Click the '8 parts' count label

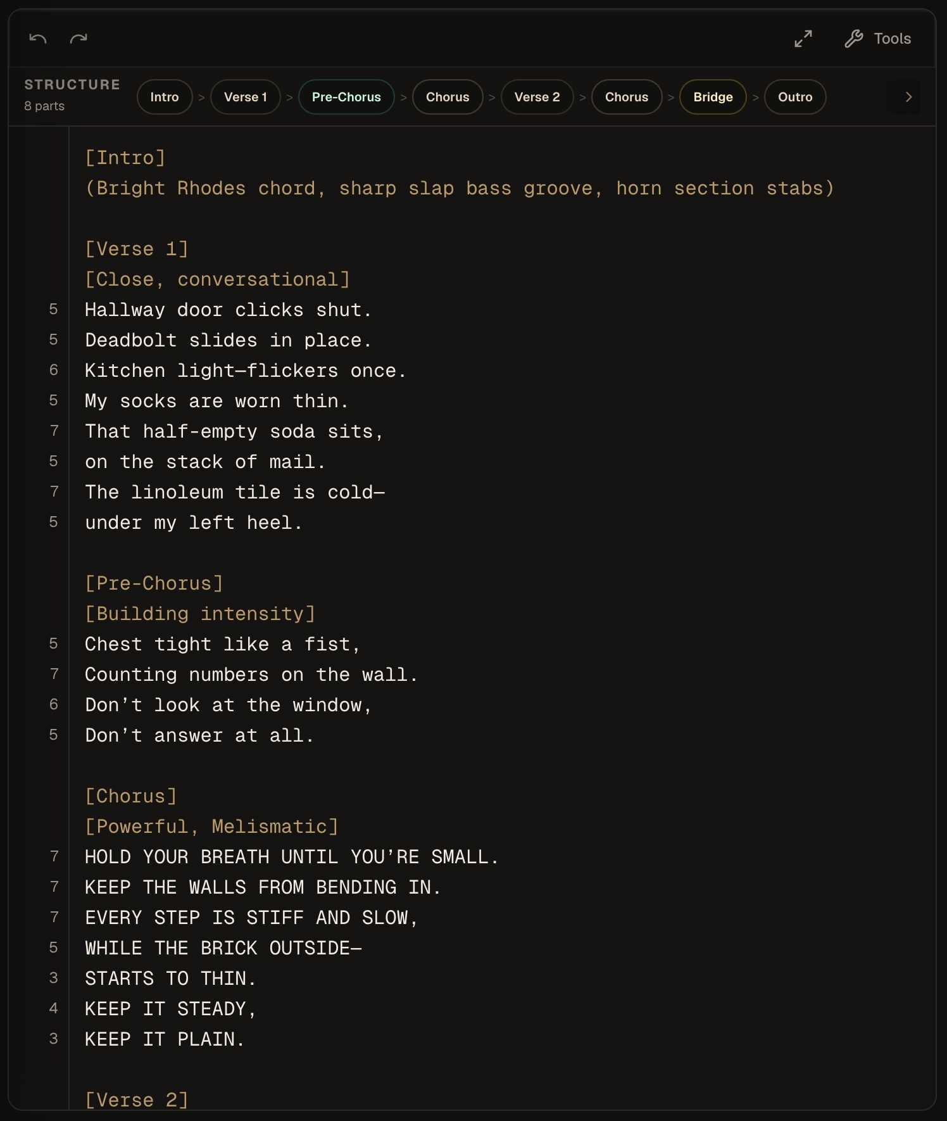point(44,106)
